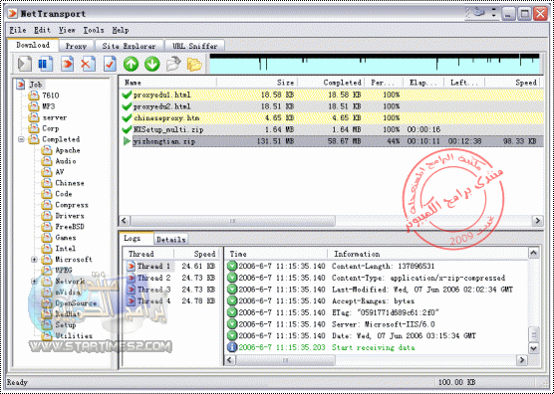The width and height of the screenshot is (554, 394).
Task: Click the blue info icon on Start receiving data
Action: point(232,347)
